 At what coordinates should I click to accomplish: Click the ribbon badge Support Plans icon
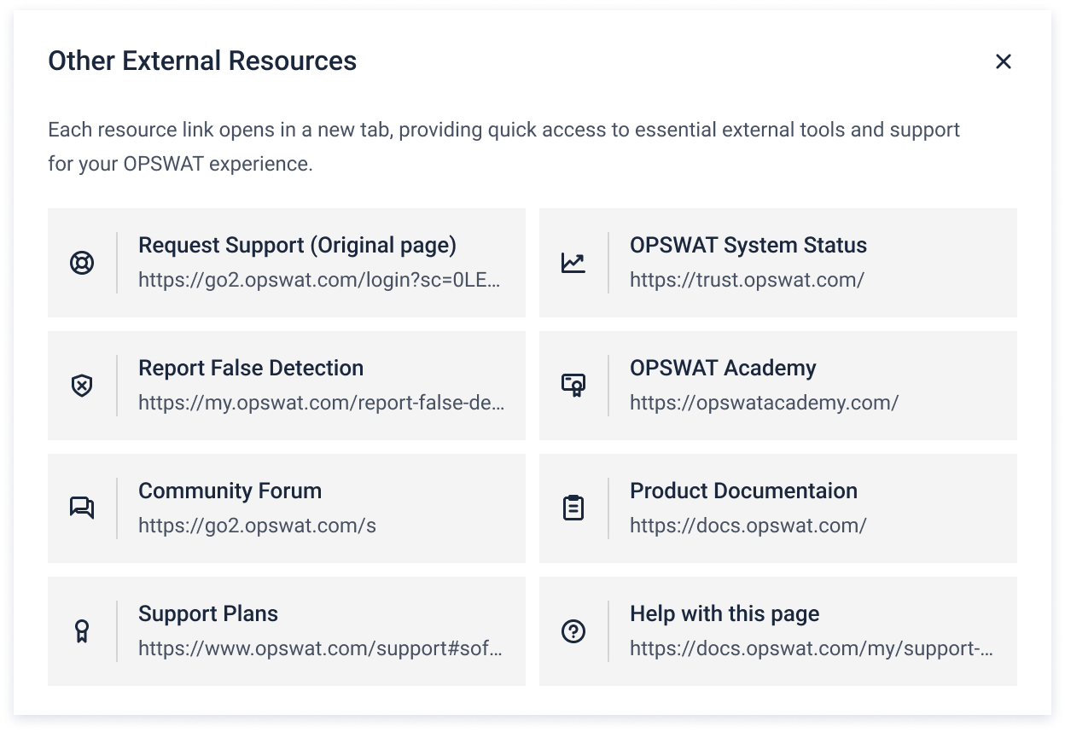[x=82, y=631]
